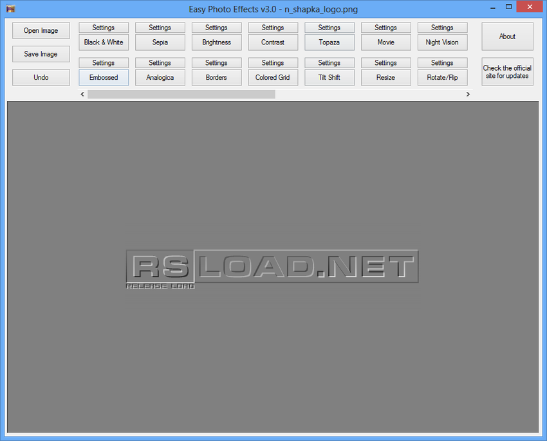Click the horizontal effects scrollbar thumb
547x441 pixels.
tap(181, 94)
